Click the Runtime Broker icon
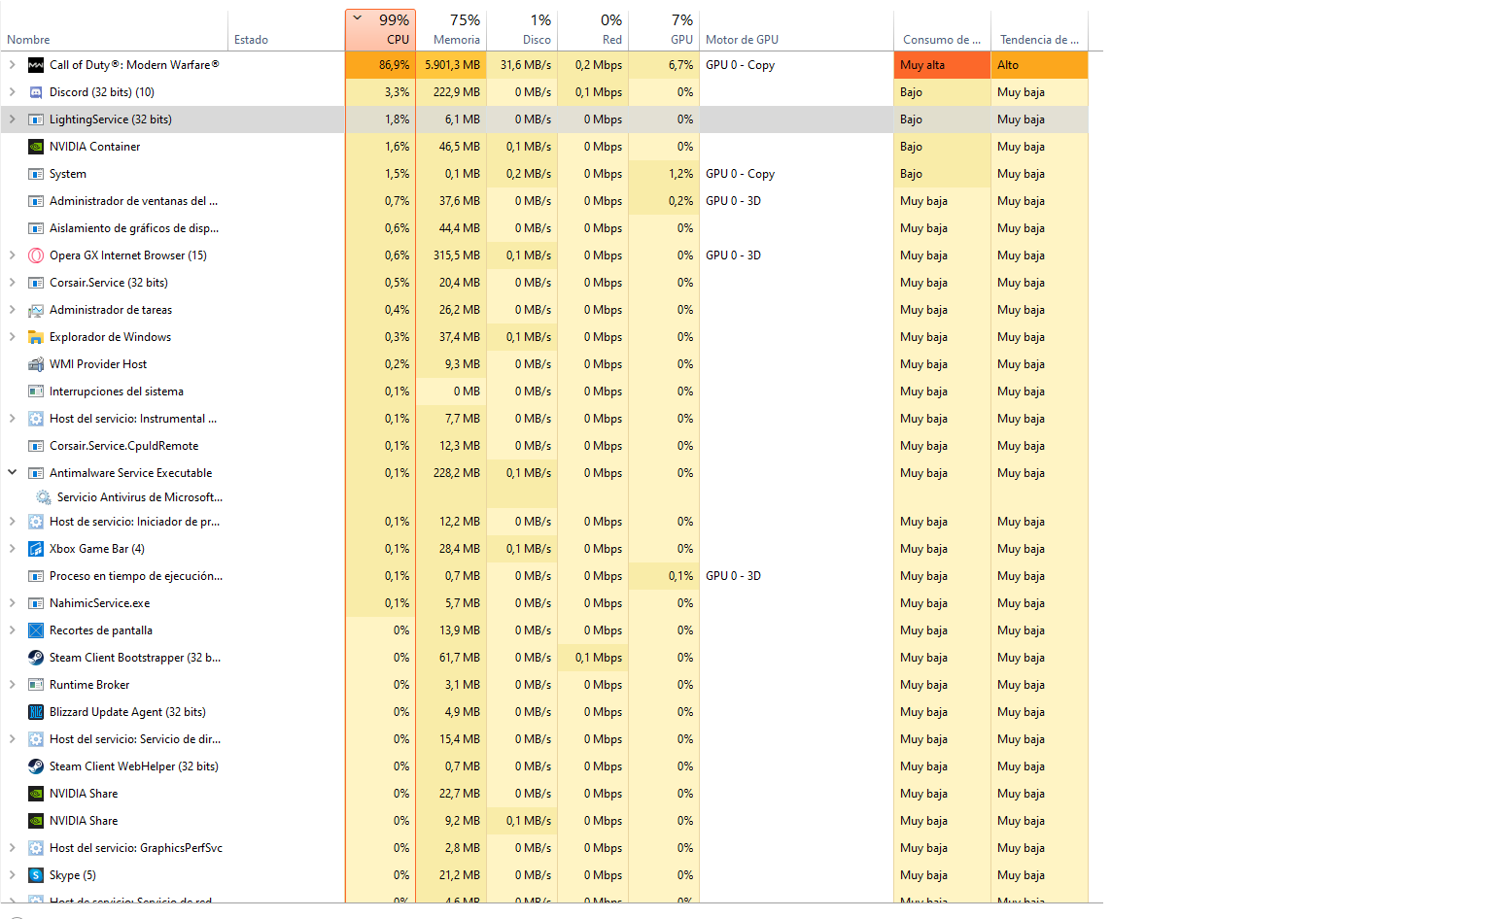This screenshot has height=919, width=1493. 36,685
